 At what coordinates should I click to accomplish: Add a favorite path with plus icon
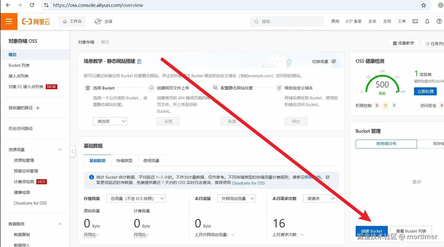pos(38,108)
